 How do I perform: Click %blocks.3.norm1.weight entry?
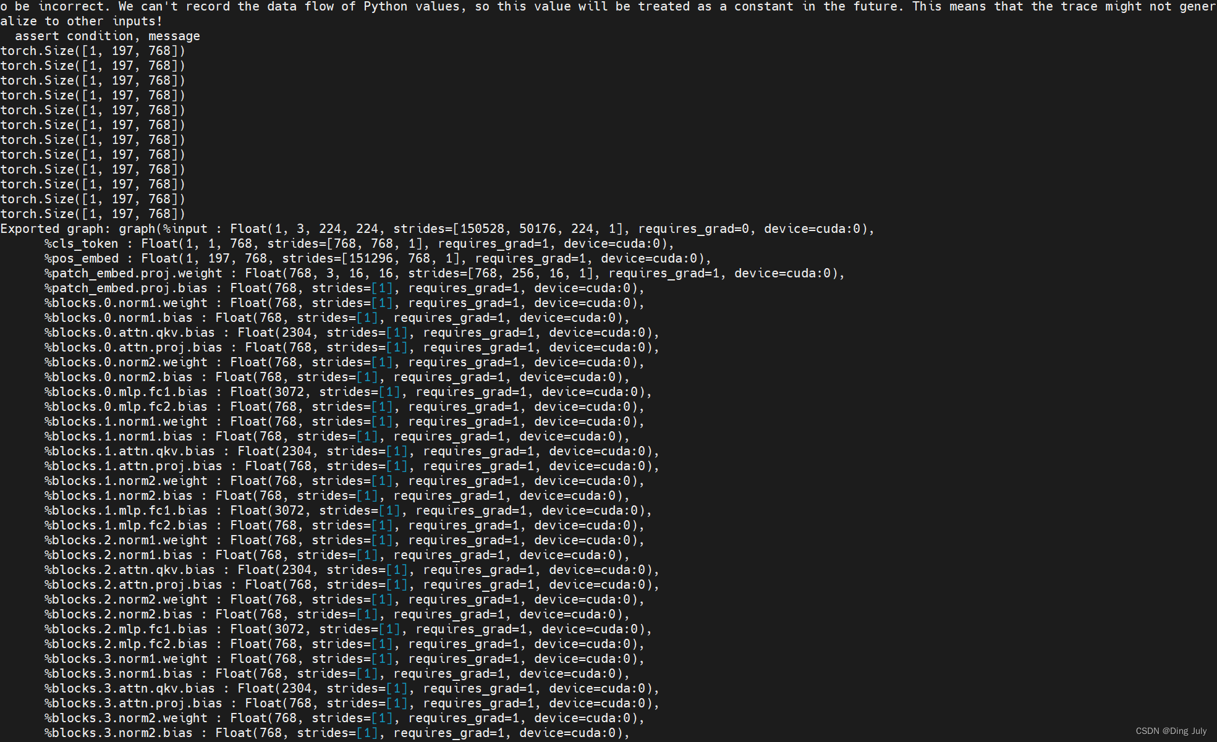125,659
